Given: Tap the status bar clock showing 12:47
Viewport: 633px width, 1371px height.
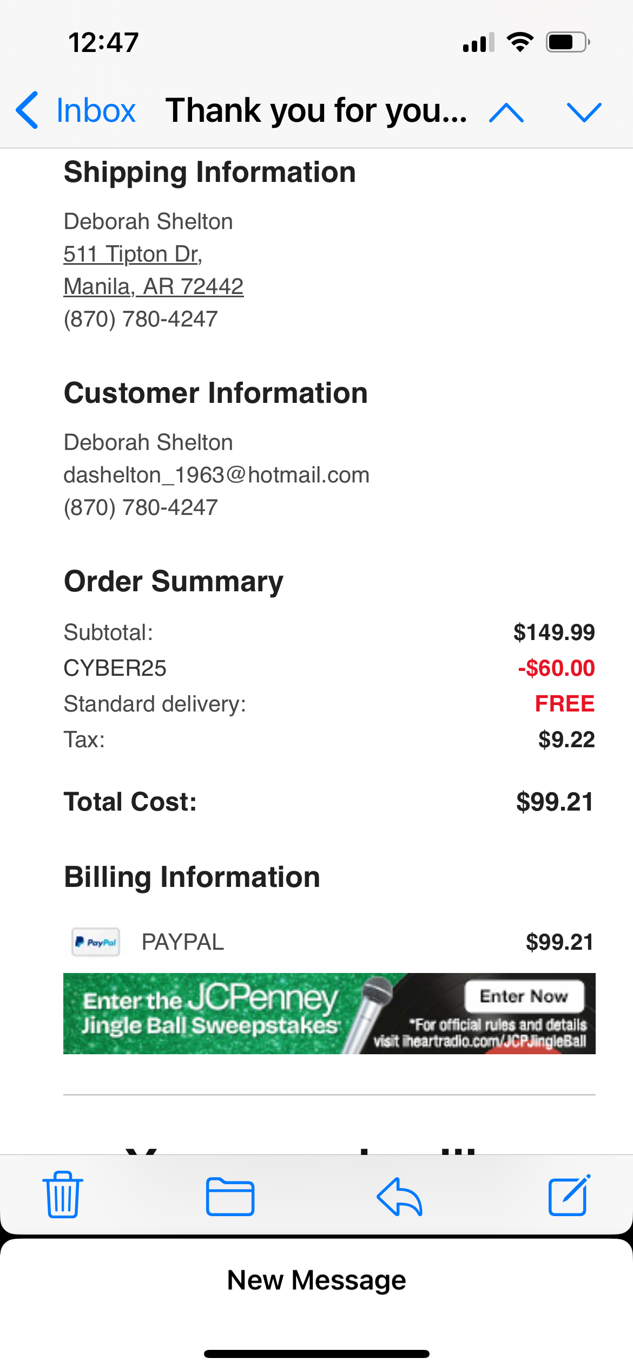Looking at the screenshot, I should (x=103, y=42).
